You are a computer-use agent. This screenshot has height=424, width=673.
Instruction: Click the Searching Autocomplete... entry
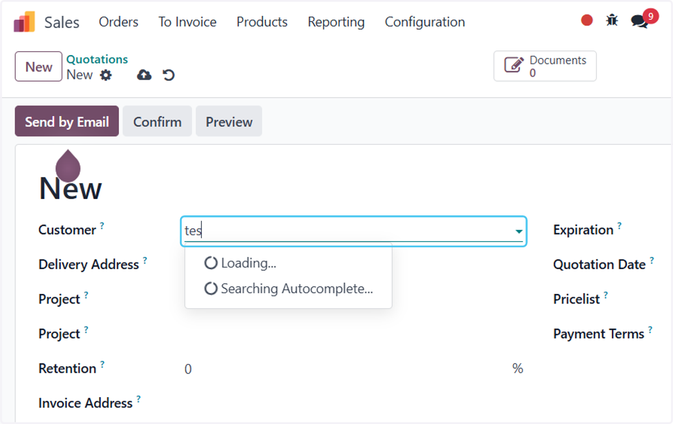[x=288, y=289]
